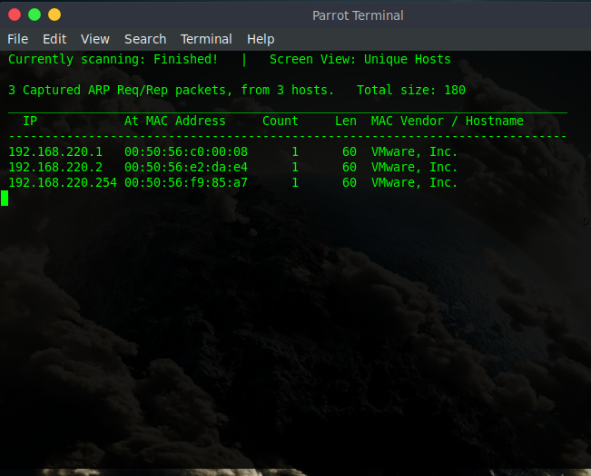Click Len value 60 in 192.168.220.1 row
The height and width of the screenshot is (476, 591).
tap(350, 151)
